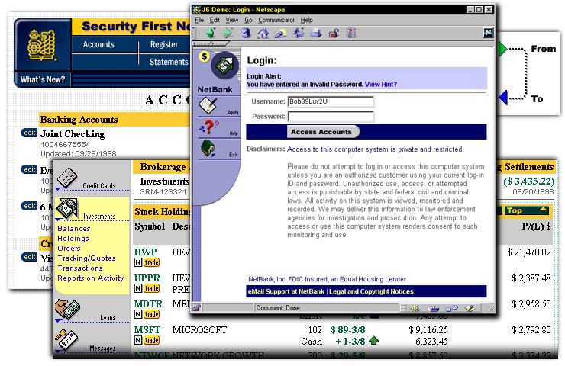The width and height of the screenshot is (565, 366).
Task: Click the Credit Cards sidebar icon
Action: point(67,178)
